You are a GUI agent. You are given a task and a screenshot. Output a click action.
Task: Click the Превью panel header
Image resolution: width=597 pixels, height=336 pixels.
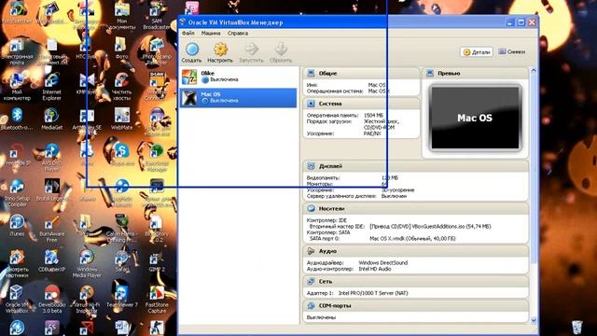[x=475, y=73]
